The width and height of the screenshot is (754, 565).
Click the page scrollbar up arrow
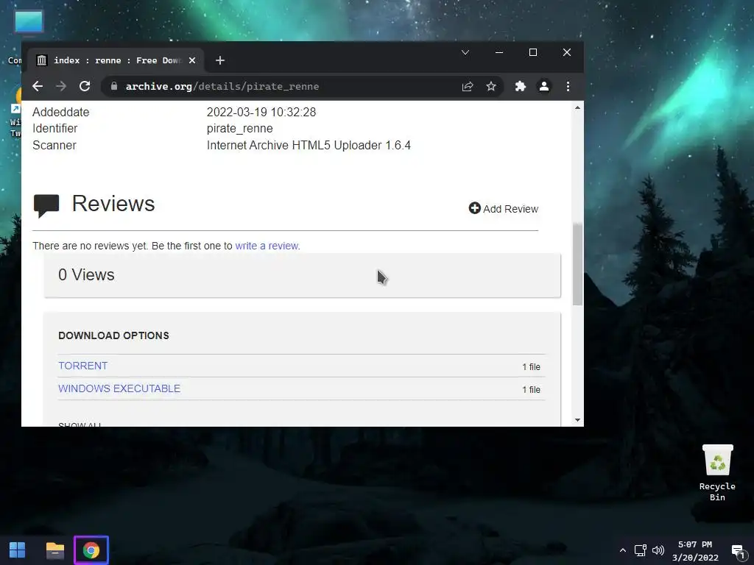coord(577,107)
